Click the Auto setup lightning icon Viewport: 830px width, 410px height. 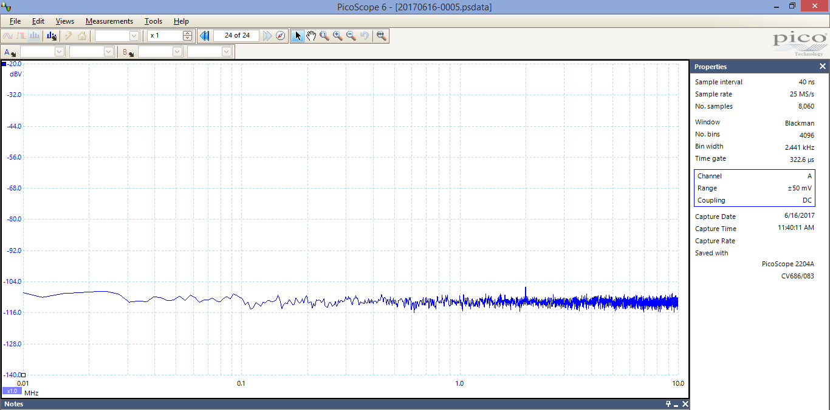point(69,36)
